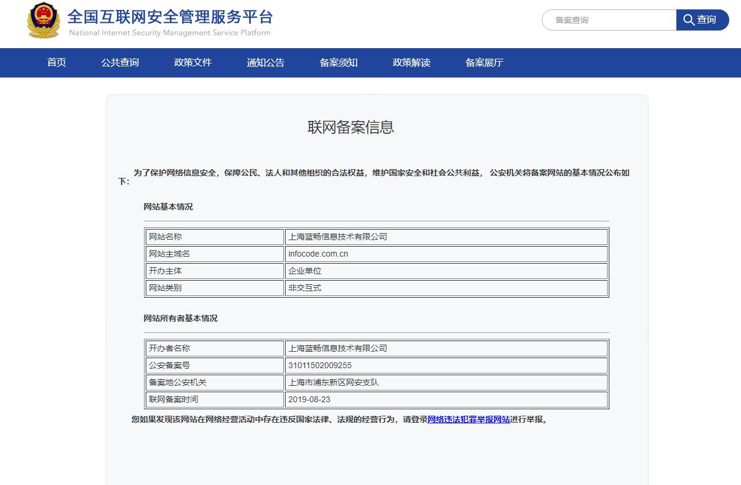Click the police badge emblem logo
Image resolution: width=741 pixels, height=485 pixels.
click(43, 21)
